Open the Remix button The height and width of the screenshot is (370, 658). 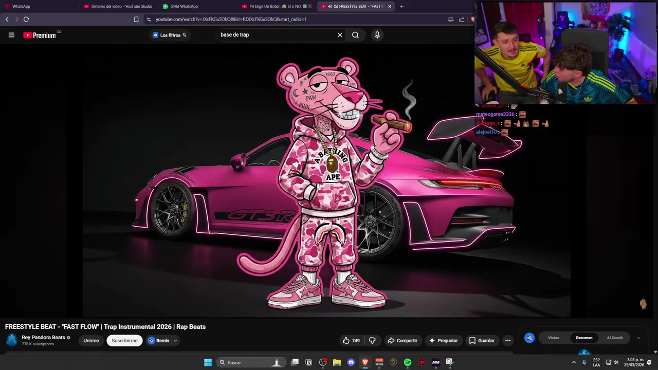click(x=159, y=341)
